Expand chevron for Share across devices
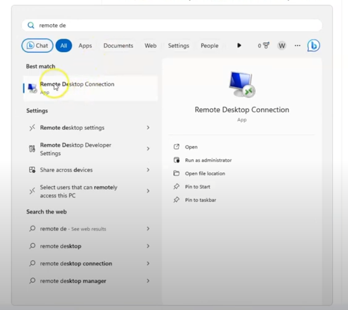The width and height of the screenshot is (348, 310). pyautogui.click(x=148, y=170)
